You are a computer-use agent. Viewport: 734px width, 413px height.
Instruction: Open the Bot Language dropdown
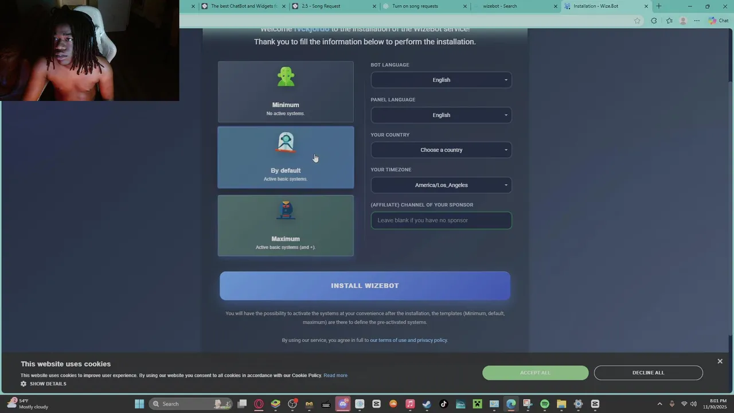coord(441,80)
